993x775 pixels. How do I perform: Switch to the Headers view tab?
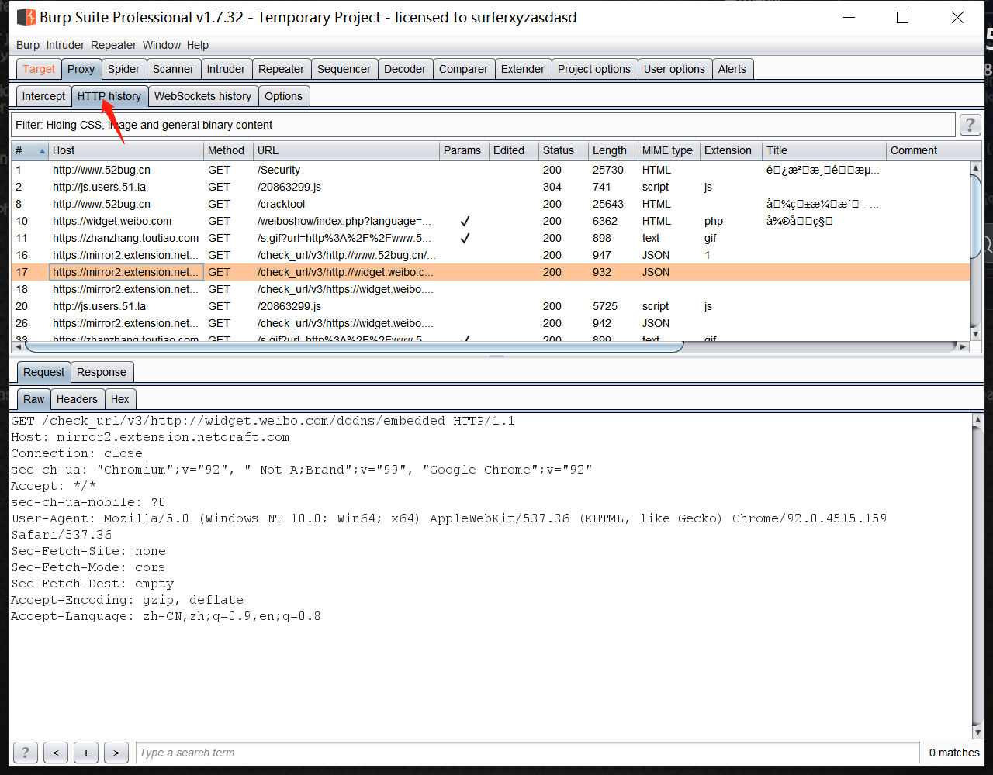[77, 399]
